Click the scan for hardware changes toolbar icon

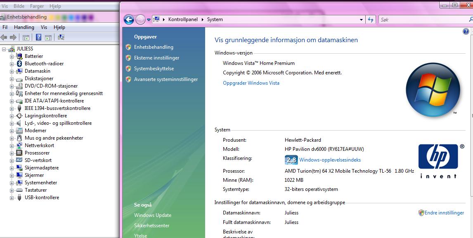[61, 37]
